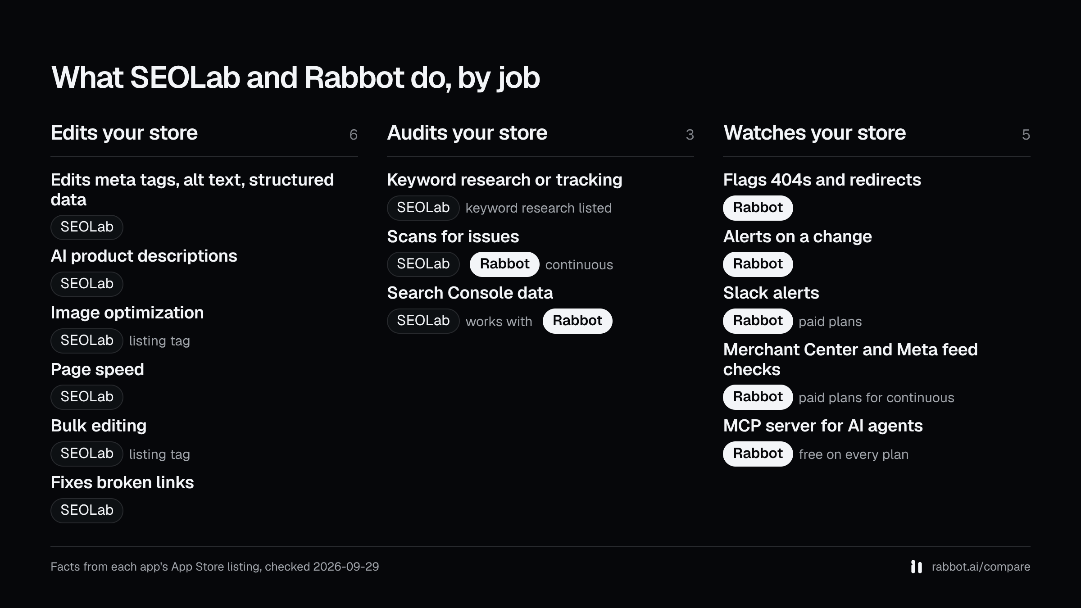Click the 'listing tag' note under Bulk editing
This screenshot has height=608, width=1081.
159,454
